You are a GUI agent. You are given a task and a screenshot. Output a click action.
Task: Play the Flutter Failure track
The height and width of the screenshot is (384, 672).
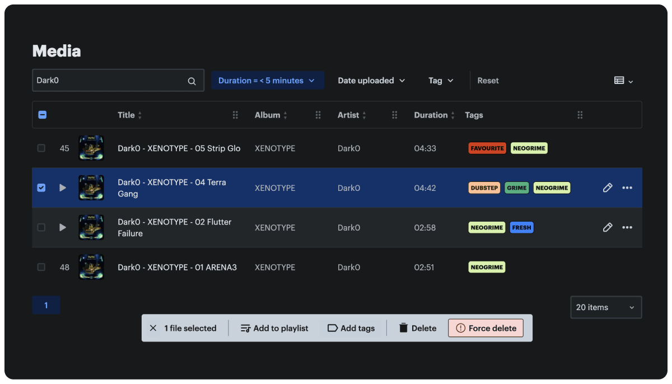click(x=63, y=227)
